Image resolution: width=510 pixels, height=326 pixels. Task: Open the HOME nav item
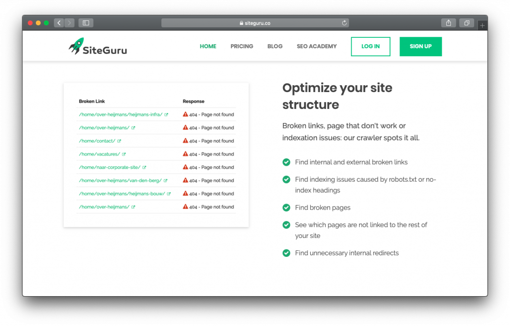pyautogui.click(x=208, y=46)
